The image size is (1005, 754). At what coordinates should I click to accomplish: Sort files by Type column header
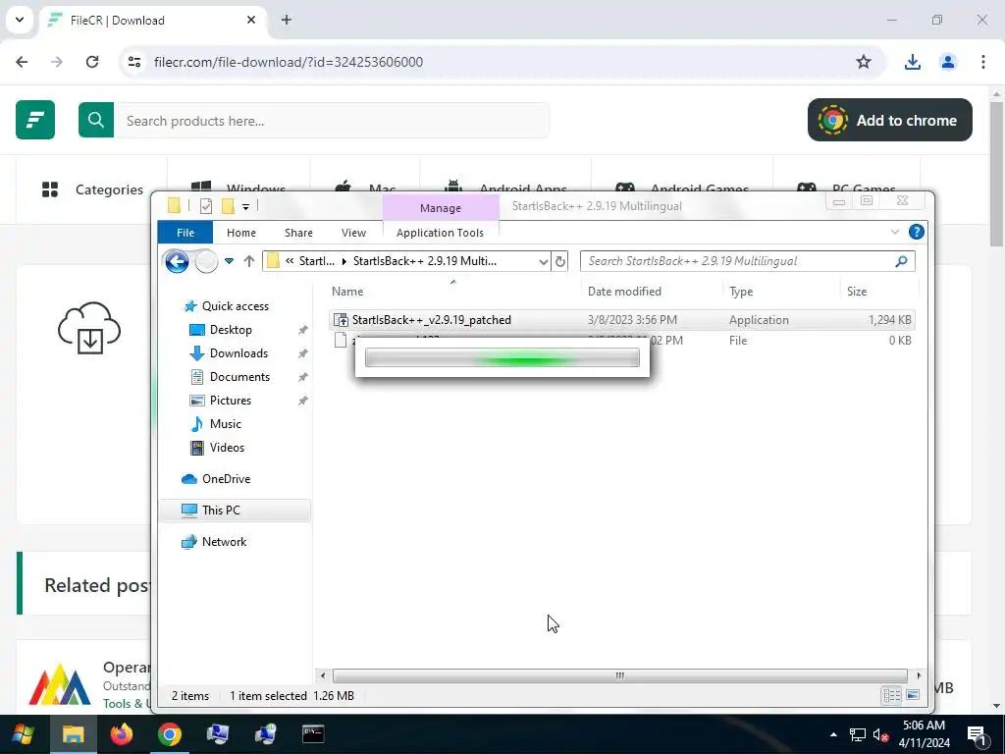pyautogui.click(x=741, y=291)
